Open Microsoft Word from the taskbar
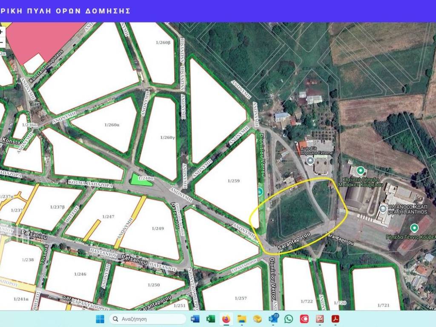436x327 pixels. coord(195,319)
